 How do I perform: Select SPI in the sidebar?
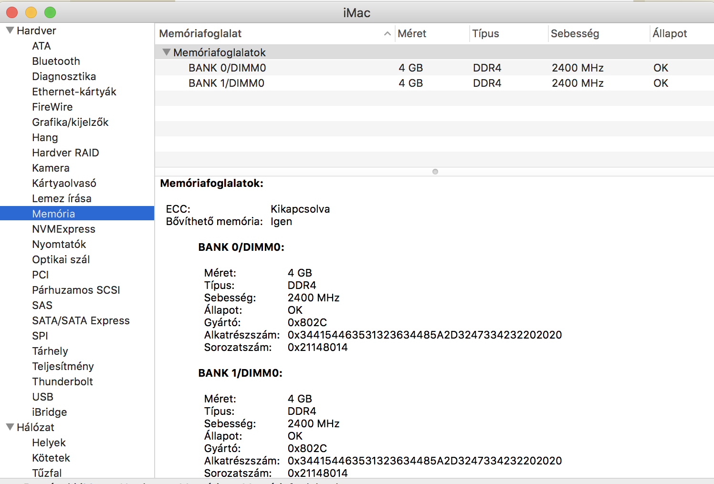point(40,336)
